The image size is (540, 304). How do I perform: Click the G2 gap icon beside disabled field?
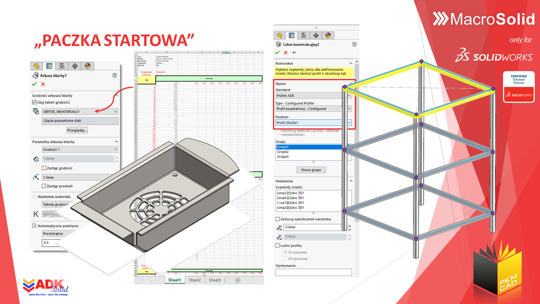[x=279, y=237]
